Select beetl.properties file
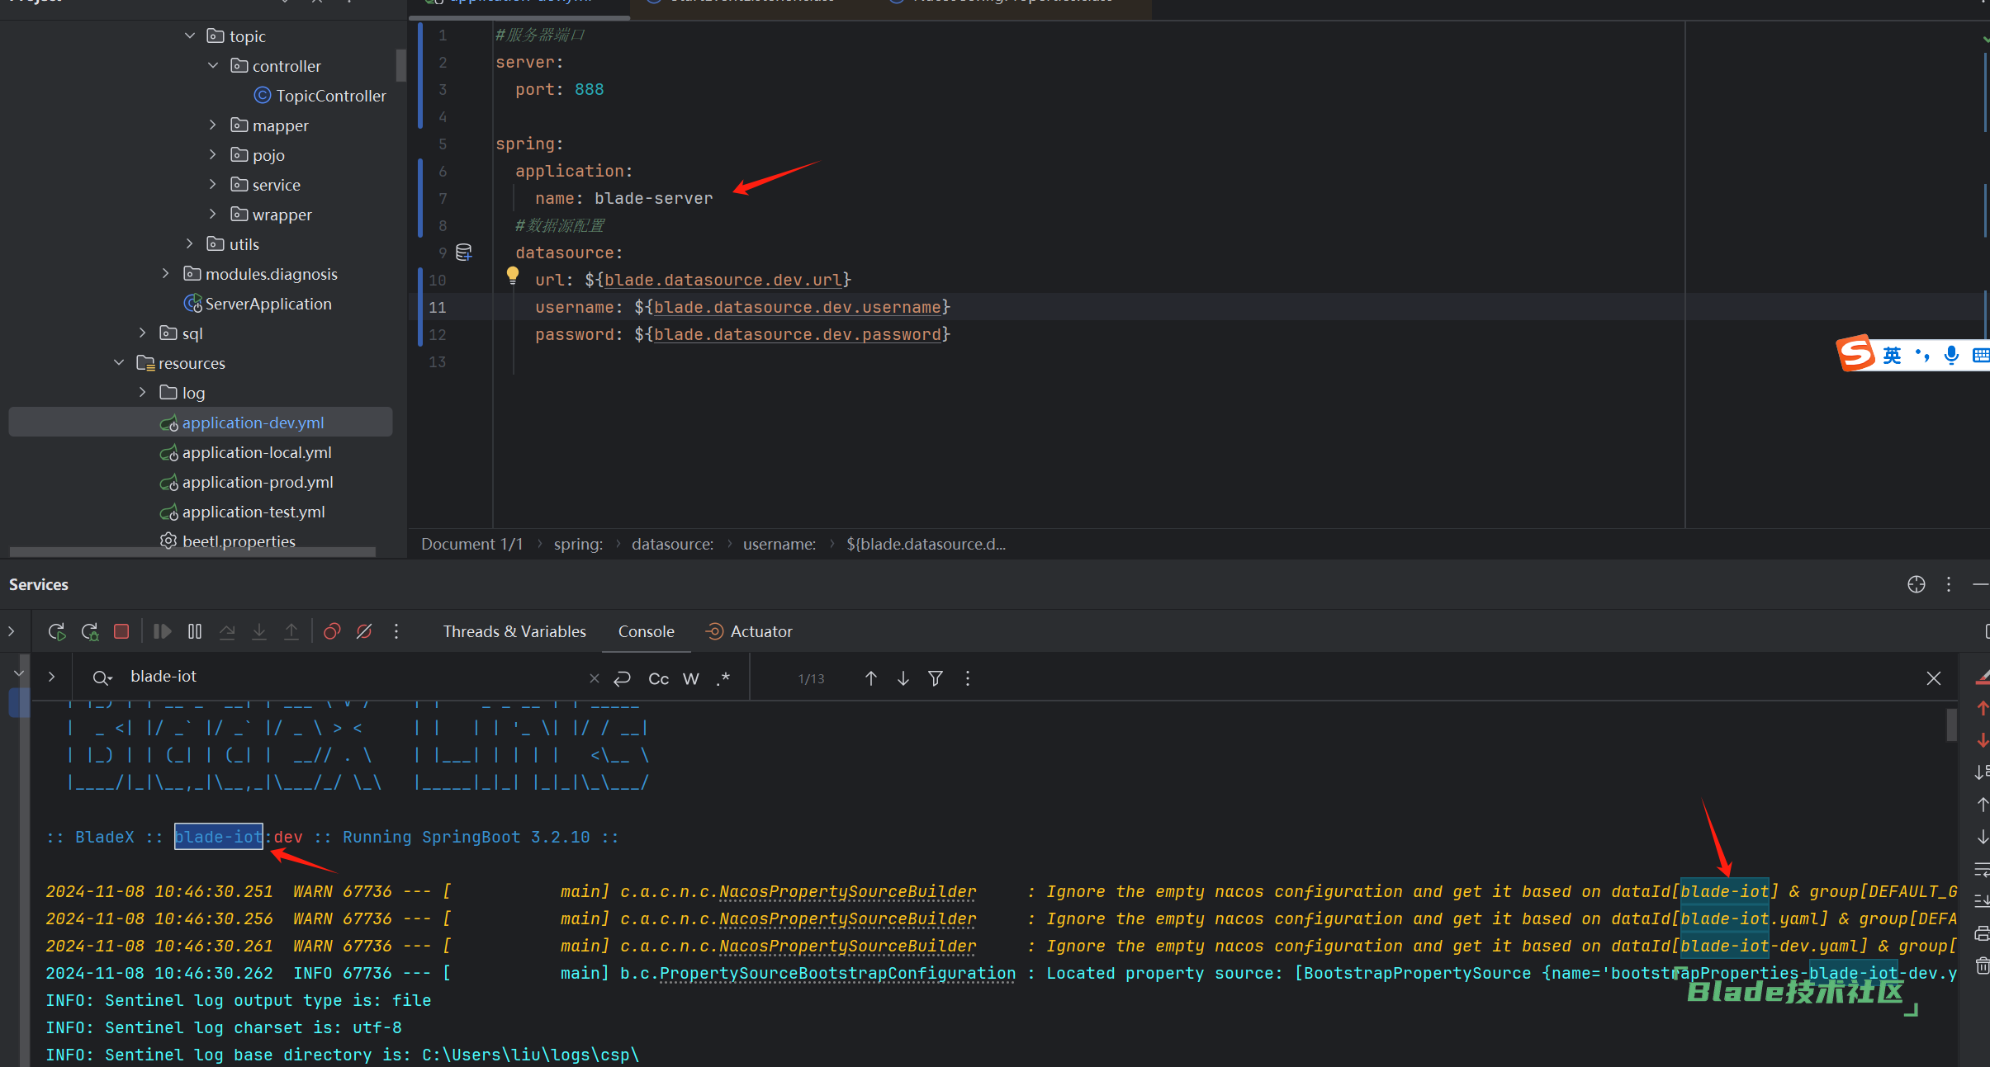This screenshot has height=1067, width=1990. coord(228,541)
